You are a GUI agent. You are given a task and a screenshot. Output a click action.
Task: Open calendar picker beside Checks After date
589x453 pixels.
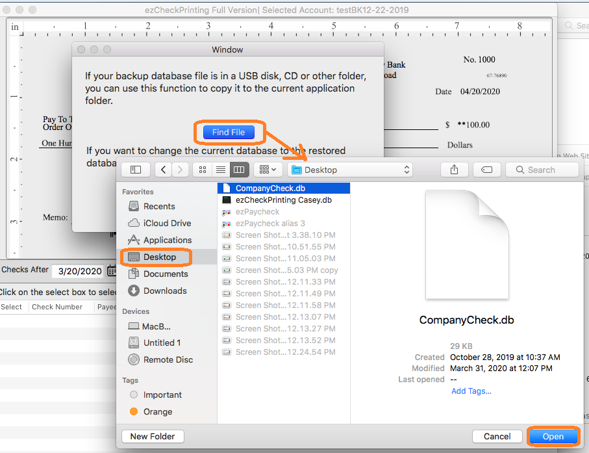point(111,270)
